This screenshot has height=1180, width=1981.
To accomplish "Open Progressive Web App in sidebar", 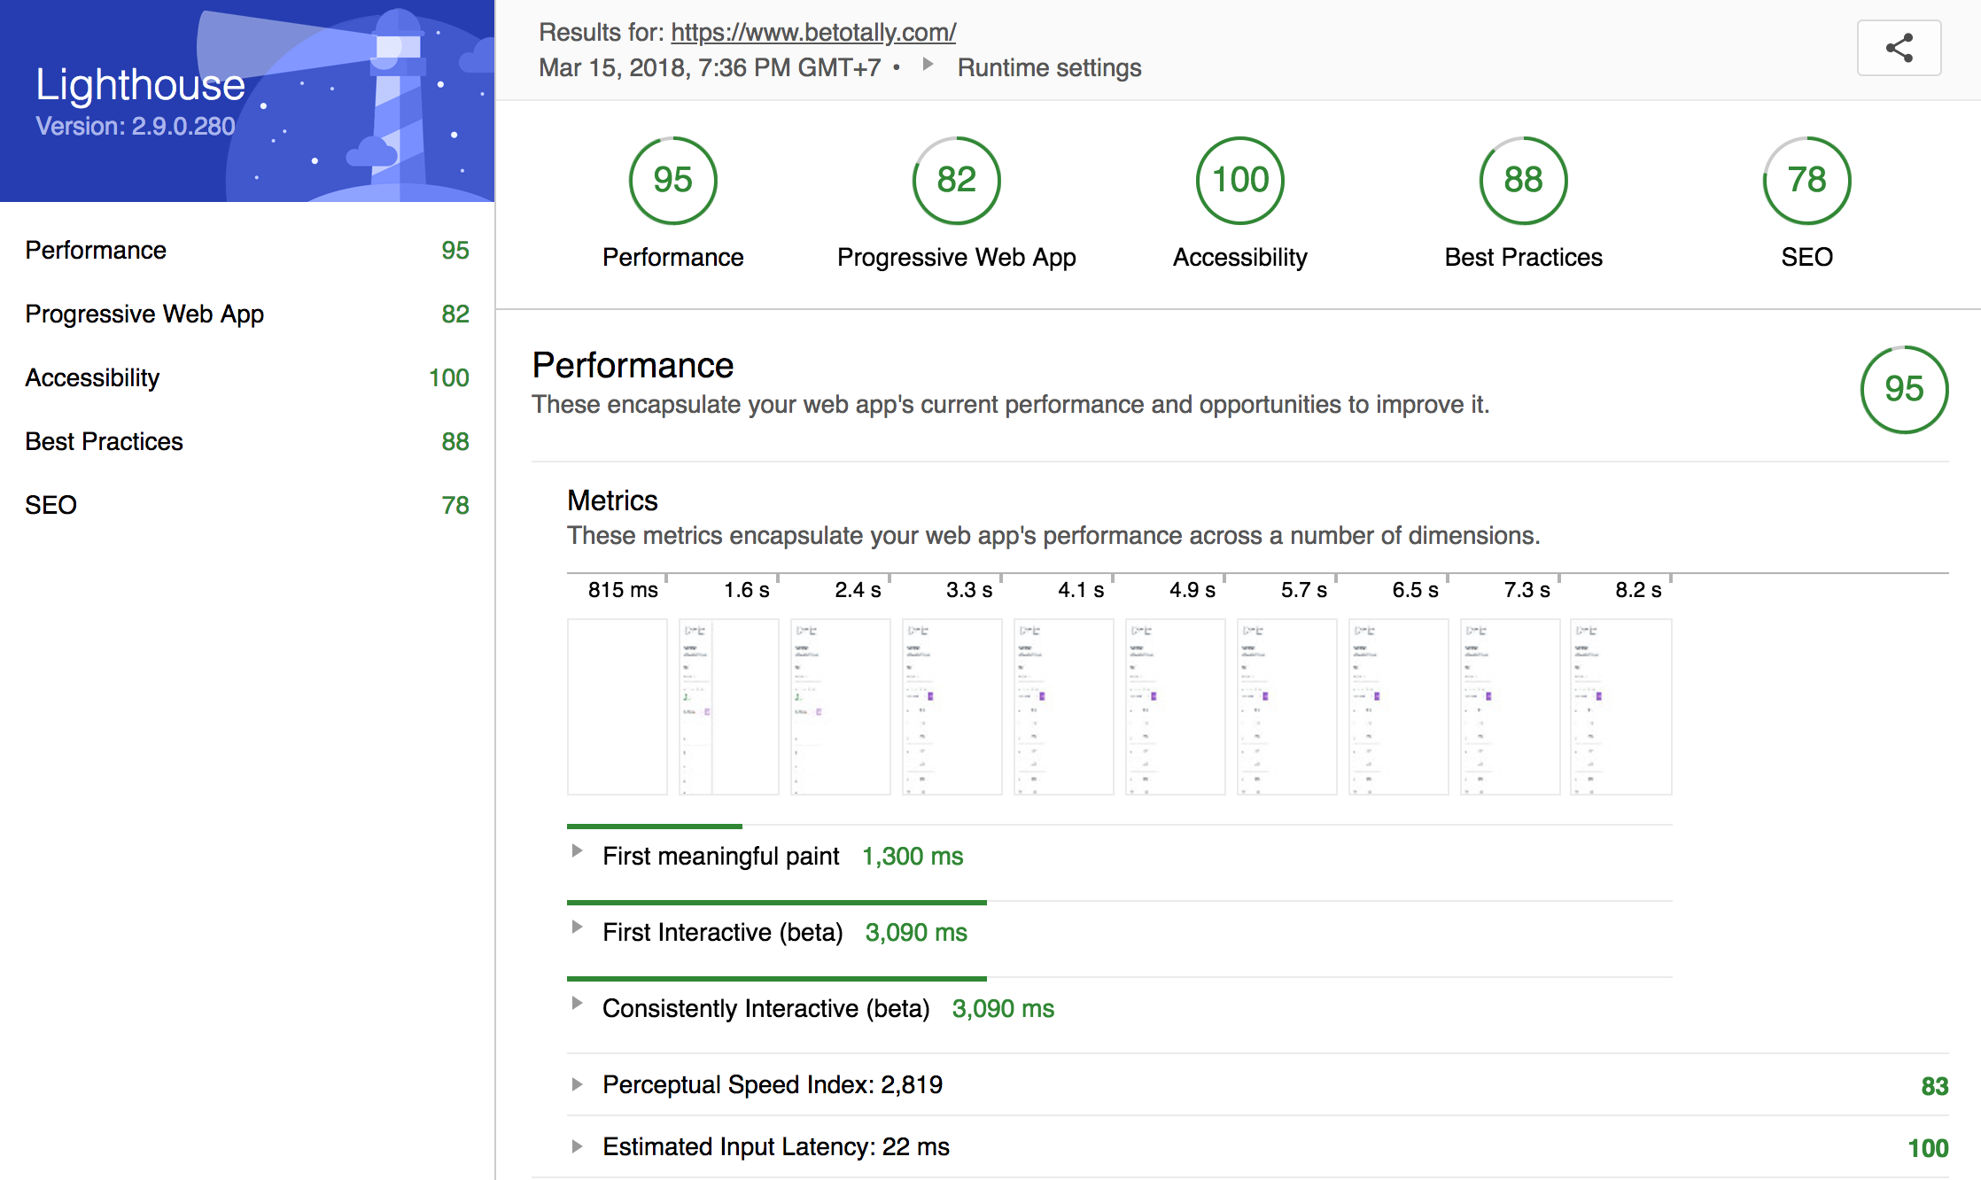I will point(144,314).
